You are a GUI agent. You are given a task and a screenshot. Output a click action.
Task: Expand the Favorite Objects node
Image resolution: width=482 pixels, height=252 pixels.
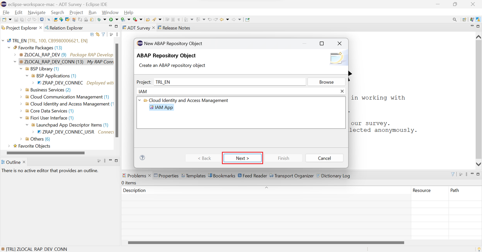click(9, 146)
